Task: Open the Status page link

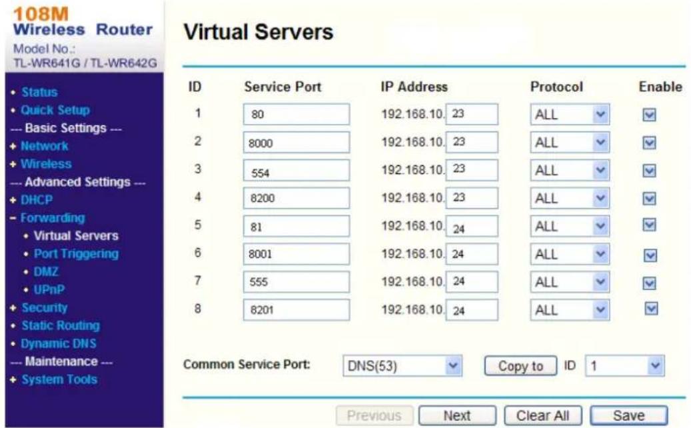Action: pos(40,92)
